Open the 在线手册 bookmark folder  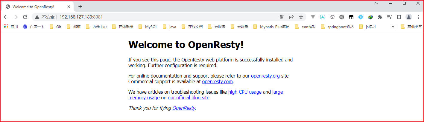(123, 27)
